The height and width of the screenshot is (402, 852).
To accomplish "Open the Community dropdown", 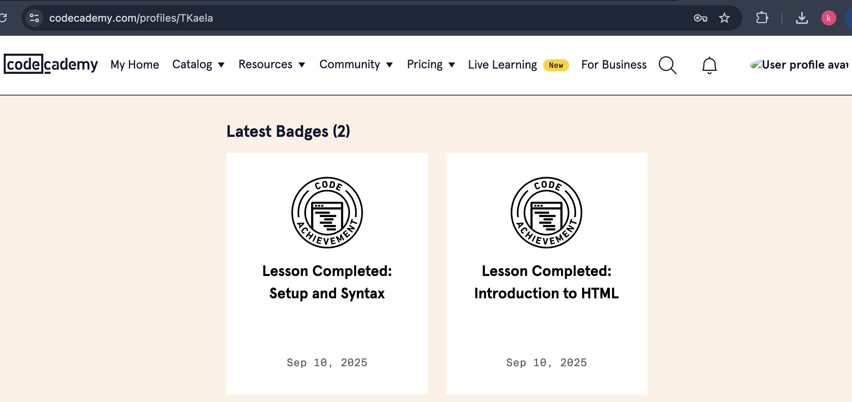I will (x=356, y=65).
